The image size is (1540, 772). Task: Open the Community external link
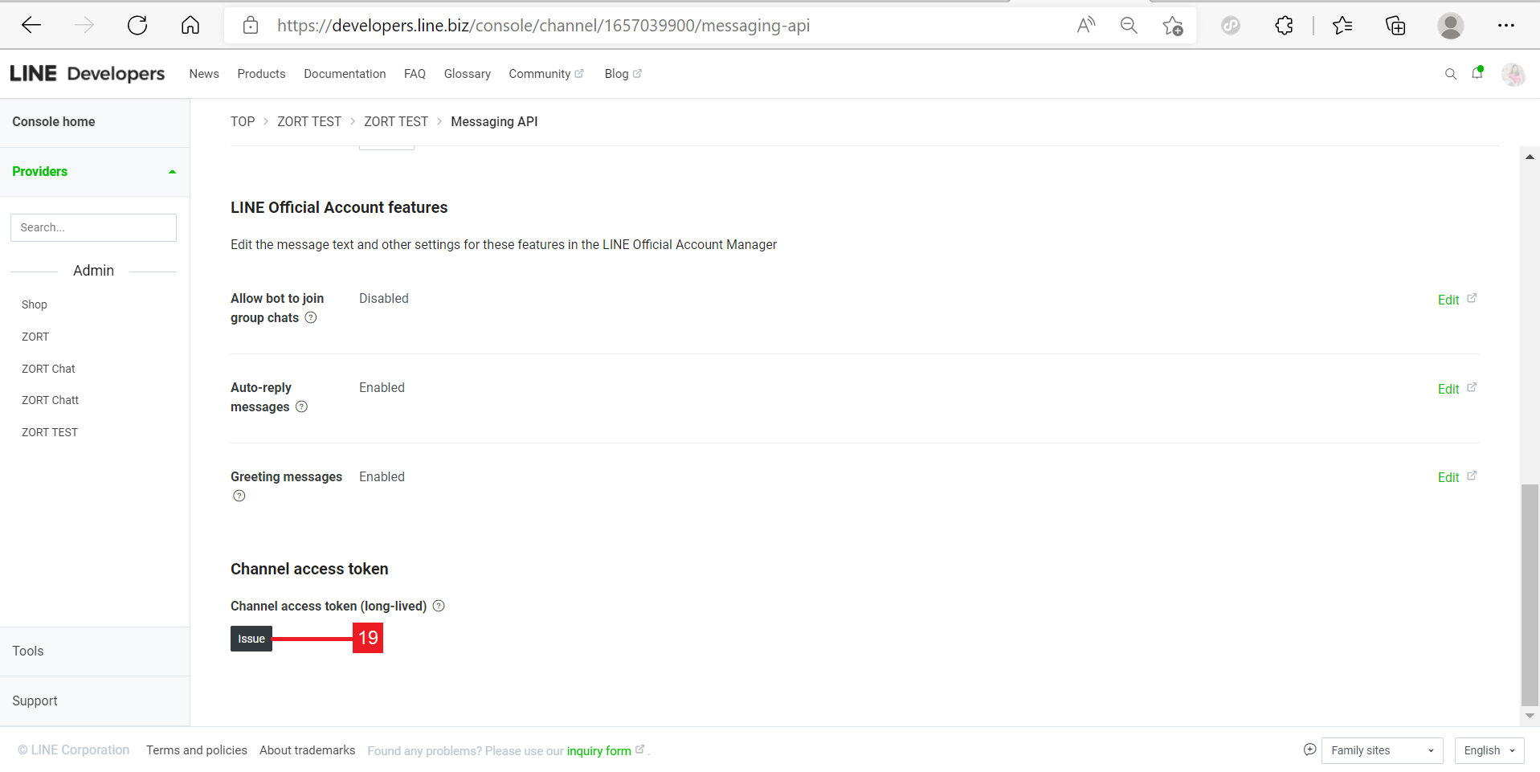(546, 74)
